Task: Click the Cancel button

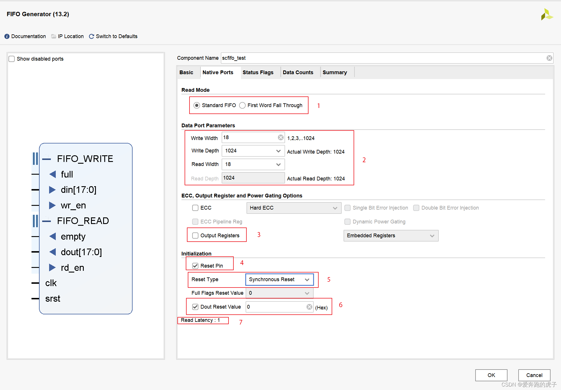Action: [534, 375]
